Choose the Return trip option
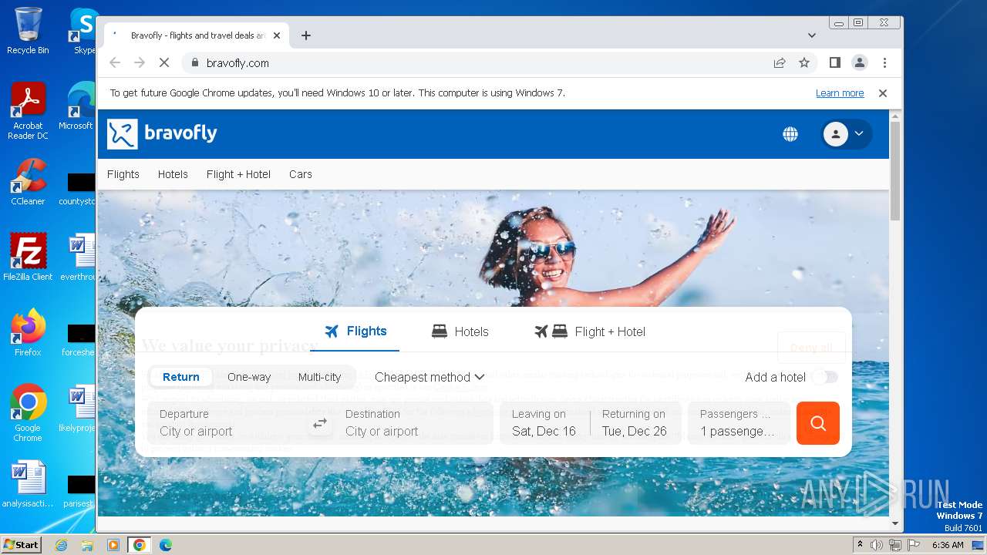This screenshot has height=555, width=987. pyautogui.click(x=181, y=377)
